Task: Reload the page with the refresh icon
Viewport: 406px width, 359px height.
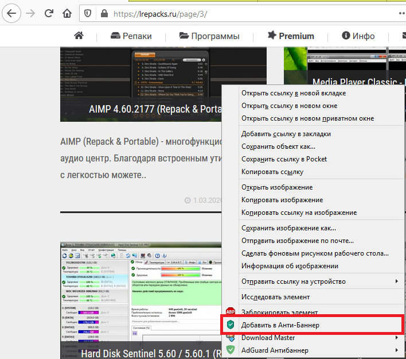Action: [49, 13]
